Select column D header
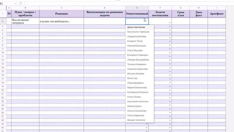This screenshot has width=234, height=132. coord(105,8)
